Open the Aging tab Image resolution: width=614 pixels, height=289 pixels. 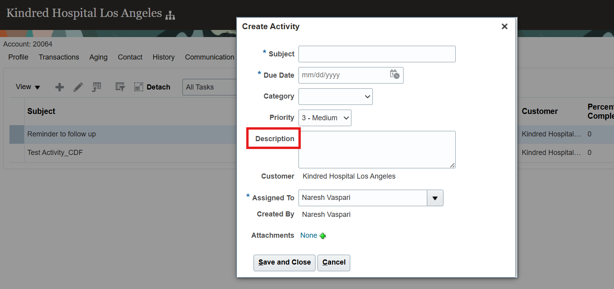point(98,57)
